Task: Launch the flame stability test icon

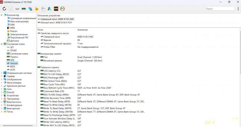Action: pyautogui.click(x=37, y=9)
